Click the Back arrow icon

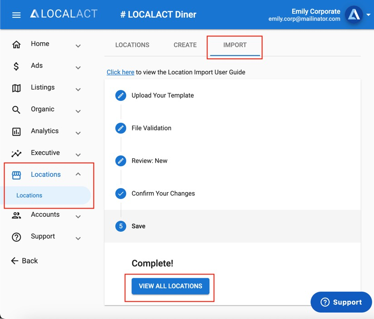point(15,261)
